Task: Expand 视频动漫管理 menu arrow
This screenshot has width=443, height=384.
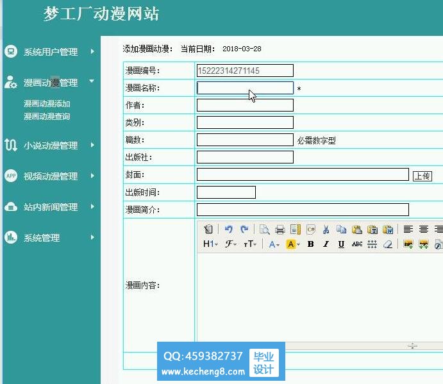Action: [x=92, y=176]
